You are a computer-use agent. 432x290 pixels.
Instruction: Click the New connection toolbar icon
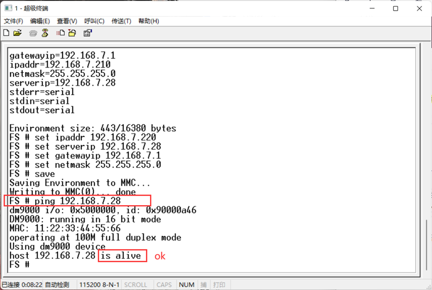tap(6, 33)
